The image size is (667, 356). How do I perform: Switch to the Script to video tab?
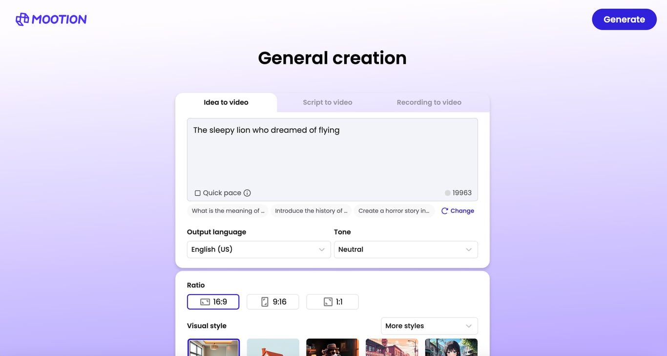(x=328, y=102)
